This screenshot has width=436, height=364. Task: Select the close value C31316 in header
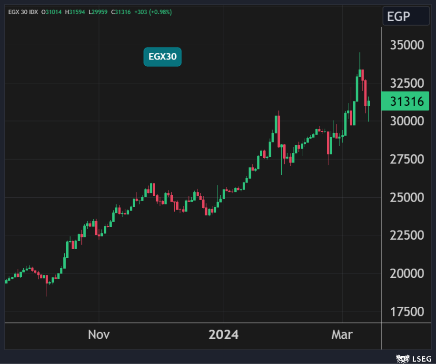[121, 12]
